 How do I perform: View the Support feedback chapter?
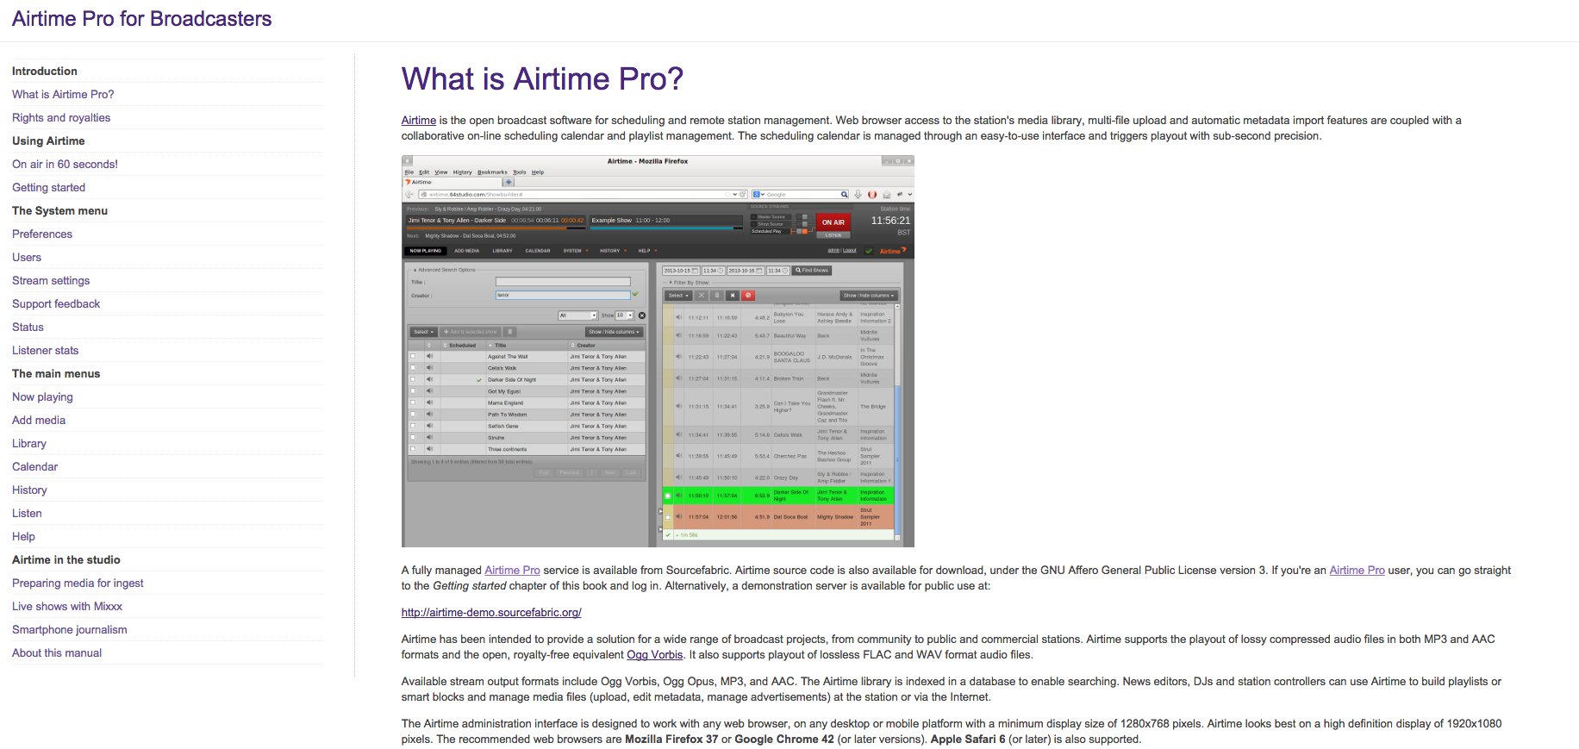click(56, 303)
